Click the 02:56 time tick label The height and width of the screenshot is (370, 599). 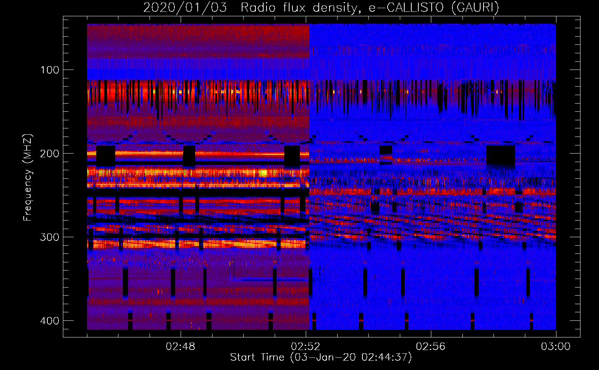point(431,347)
